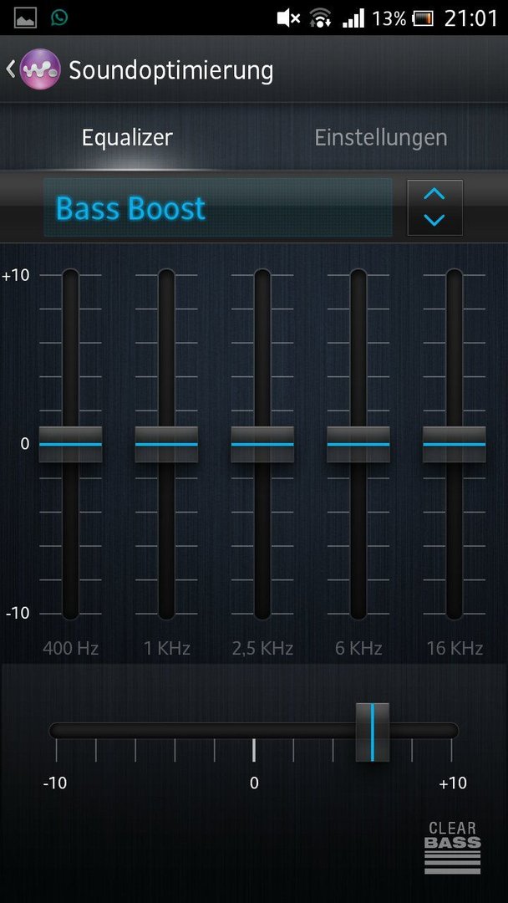Open the gallery notification icon
Viewport: 508px width, 903px height.
[x=25, y=18]
